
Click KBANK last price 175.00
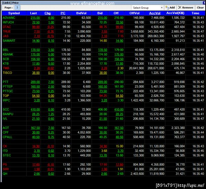35,55
